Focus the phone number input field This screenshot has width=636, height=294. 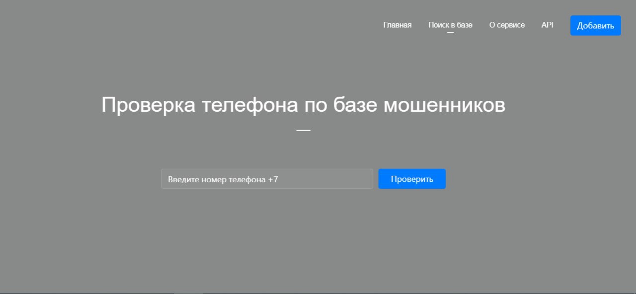[267, 179]
